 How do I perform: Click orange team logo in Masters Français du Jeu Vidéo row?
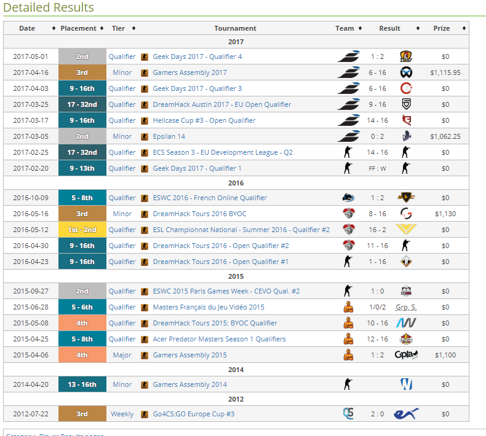348,307
